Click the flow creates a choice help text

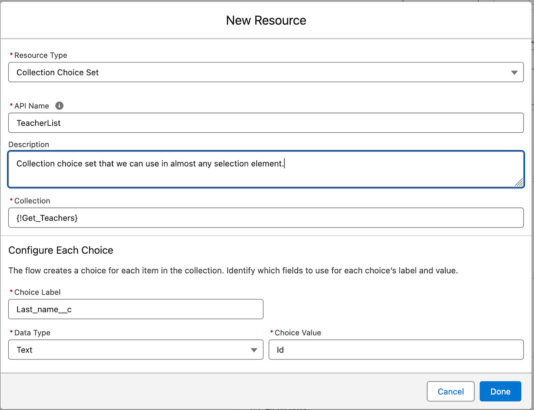tap(233, 271)
